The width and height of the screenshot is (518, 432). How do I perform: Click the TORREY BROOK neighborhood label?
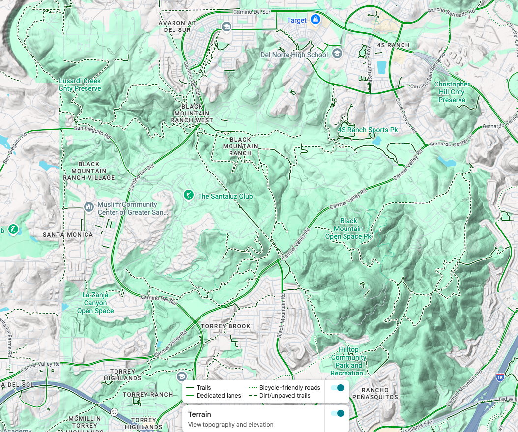(x=226, y=326)
